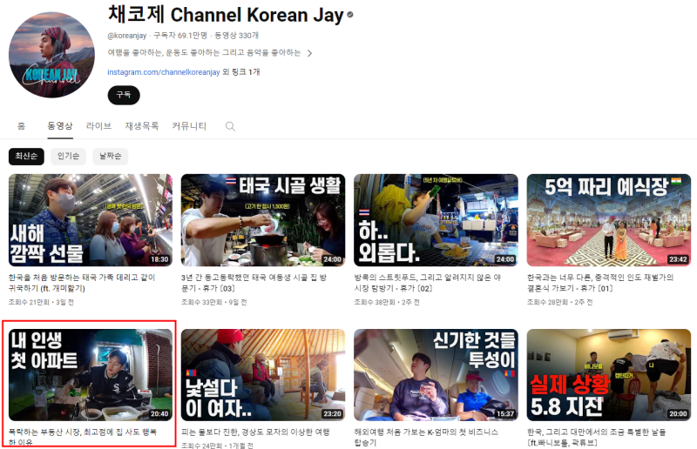Click title 피는 물보다 진한, 경상도 모자의

(x=255, y=432)
